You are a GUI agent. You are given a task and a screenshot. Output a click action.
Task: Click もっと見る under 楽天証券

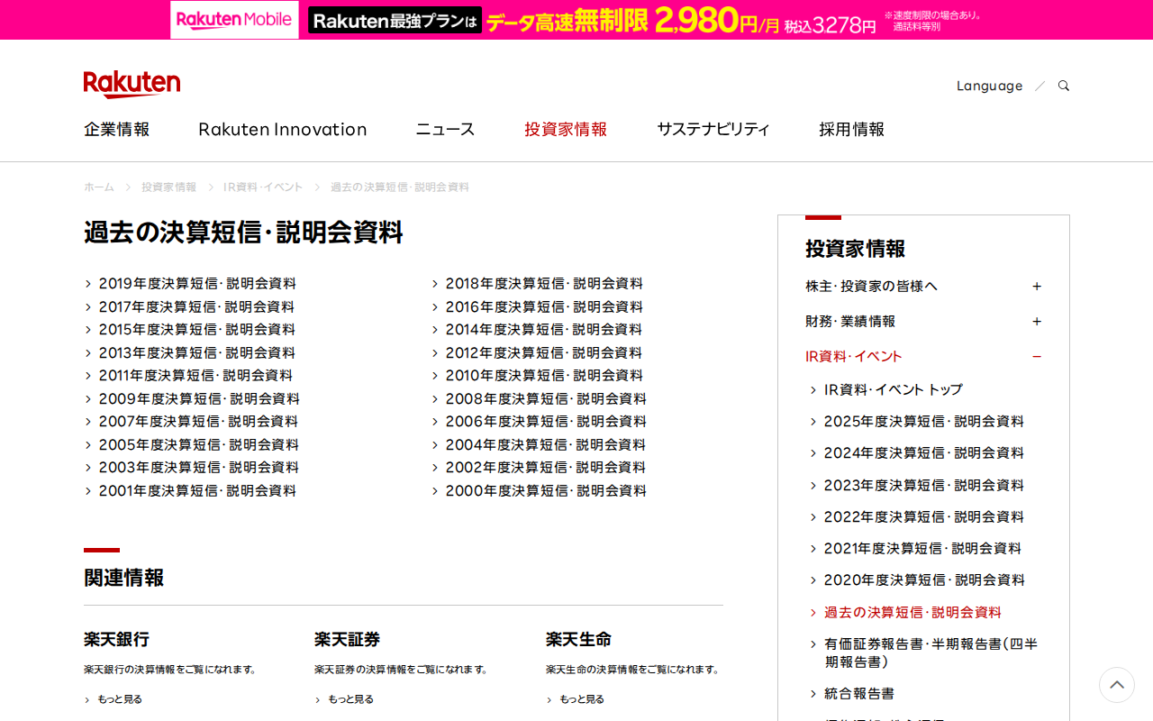point(350,699)
